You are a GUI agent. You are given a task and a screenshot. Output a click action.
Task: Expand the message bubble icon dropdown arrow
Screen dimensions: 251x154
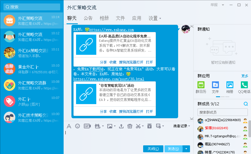coord(163,126)
